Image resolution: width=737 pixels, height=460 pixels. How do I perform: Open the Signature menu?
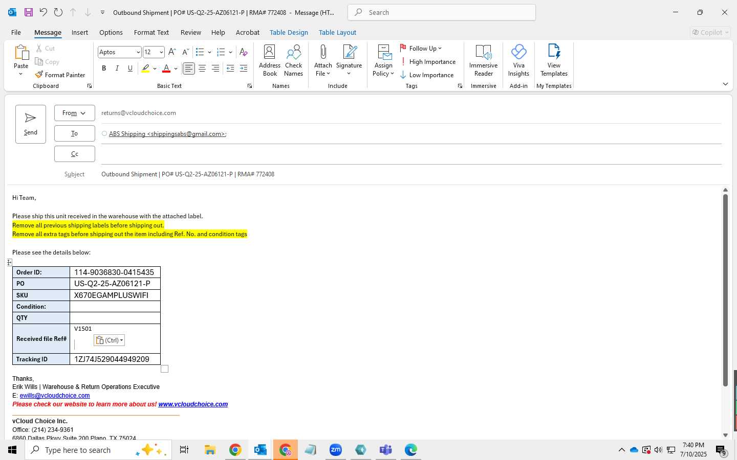tap(349, 60)
